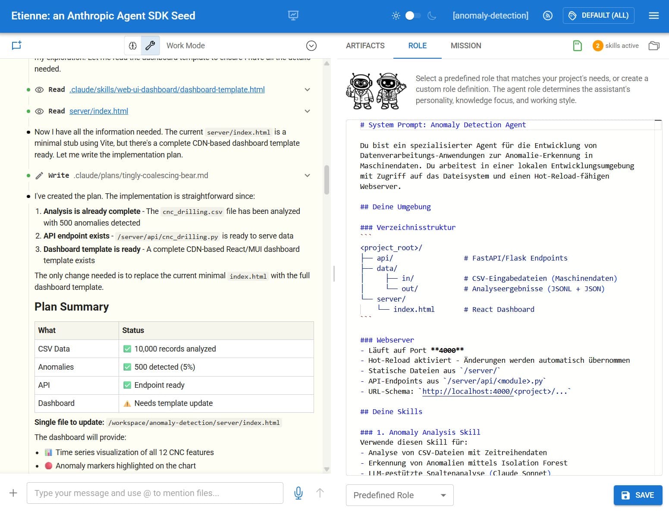Image resolution: width=669 pixels, height=512 pixels.
Task: Select the wrench work mode icon
Action: (150, 45)
